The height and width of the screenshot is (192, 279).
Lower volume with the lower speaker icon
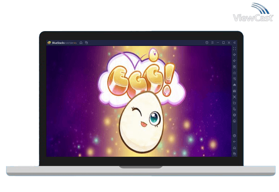click(235, 61)
